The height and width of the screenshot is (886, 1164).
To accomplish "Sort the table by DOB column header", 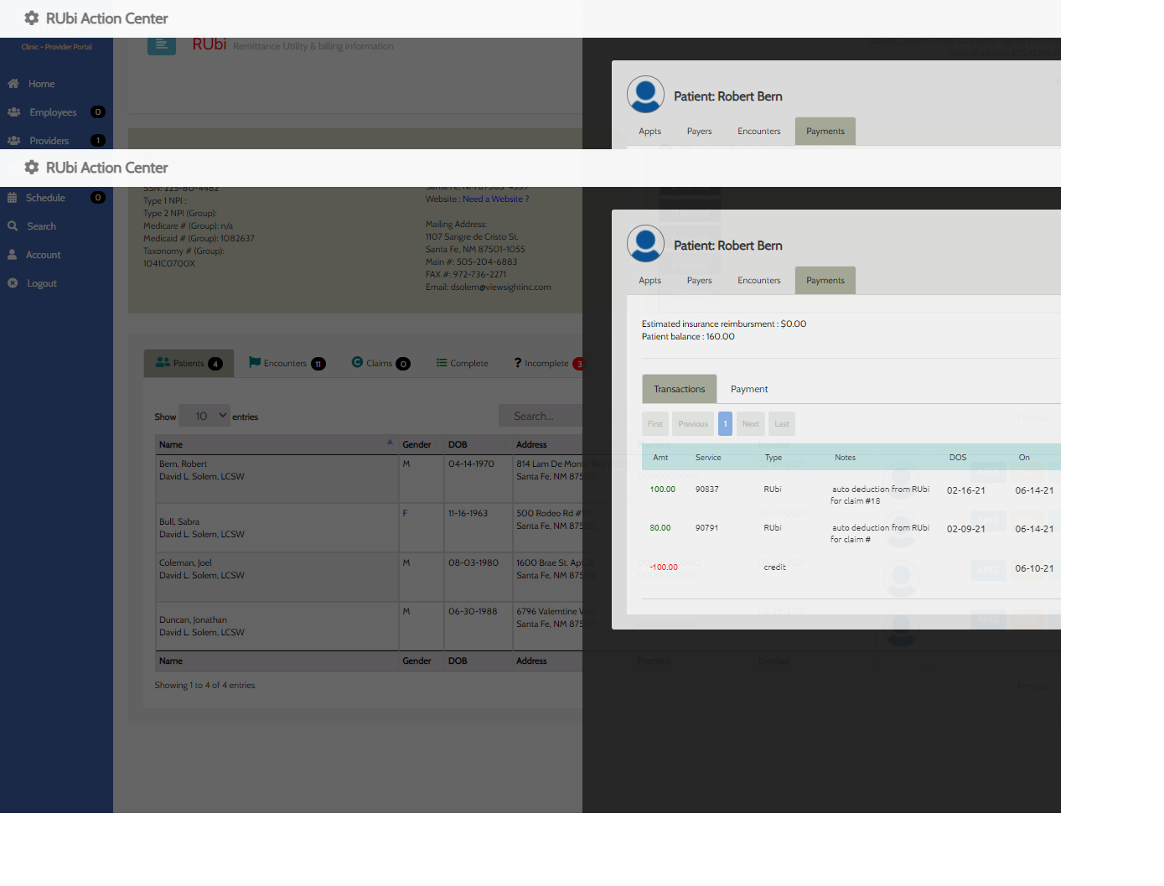I will [458, 445].
